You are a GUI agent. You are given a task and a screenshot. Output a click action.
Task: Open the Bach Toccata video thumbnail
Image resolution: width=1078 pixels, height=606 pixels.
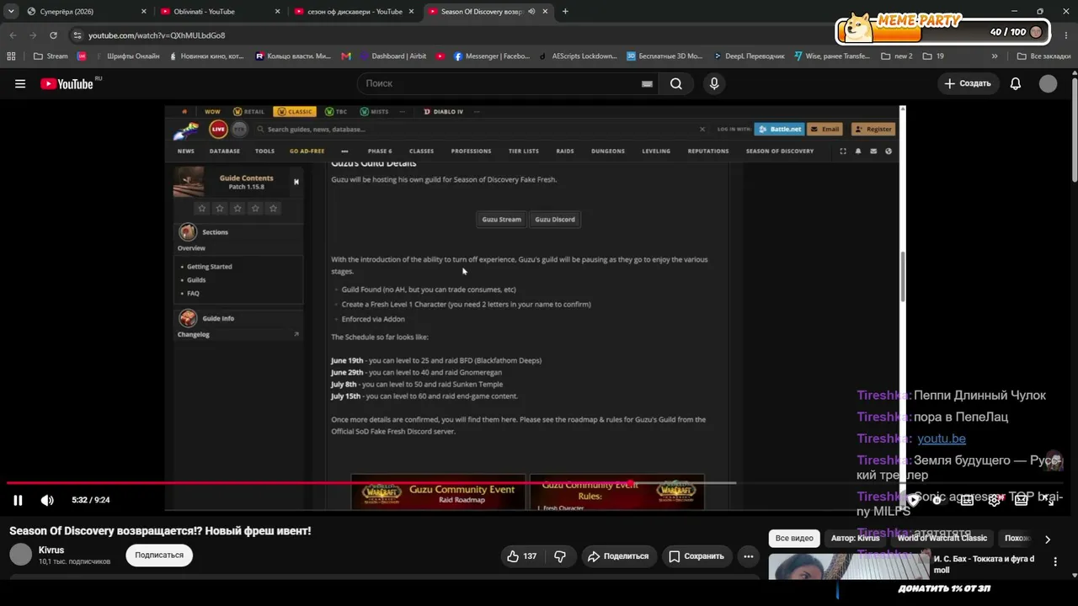(850, 566)
